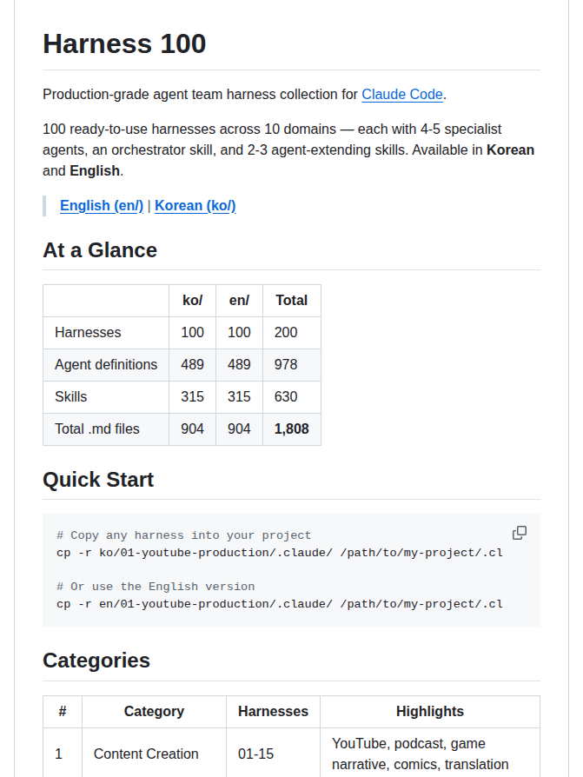
Task: Open the Korean (ko/) folder link
Action: 195,206
